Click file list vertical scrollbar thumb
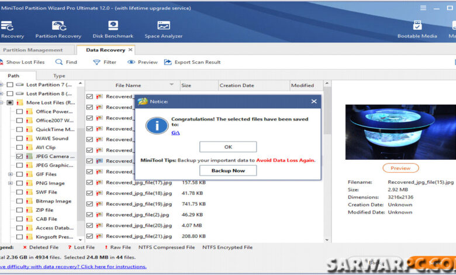456x275 pixels. coord(327,111)
